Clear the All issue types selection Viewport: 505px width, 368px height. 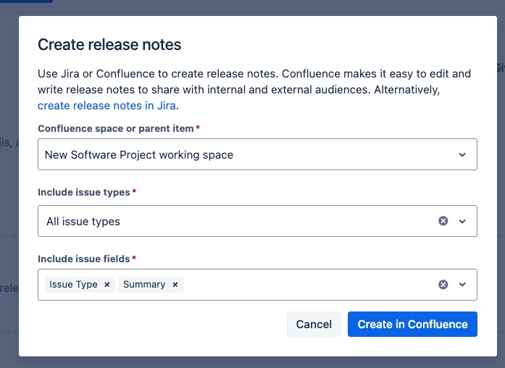tap(443, 221)
